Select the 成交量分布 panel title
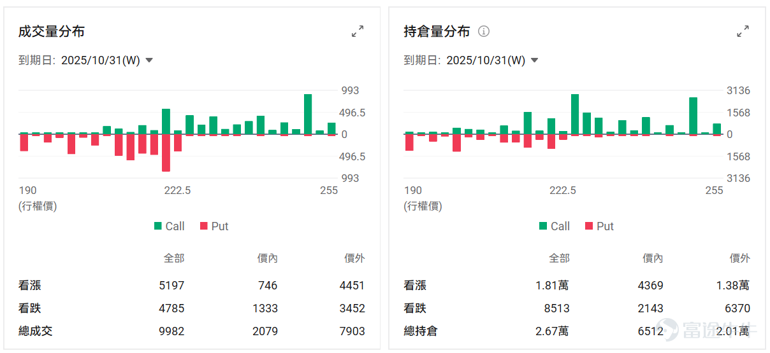Screen dimensions: 770x353 [x=52, y=31]
